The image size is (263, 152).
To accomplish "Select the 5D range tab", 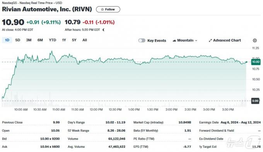I will point(18,40).
